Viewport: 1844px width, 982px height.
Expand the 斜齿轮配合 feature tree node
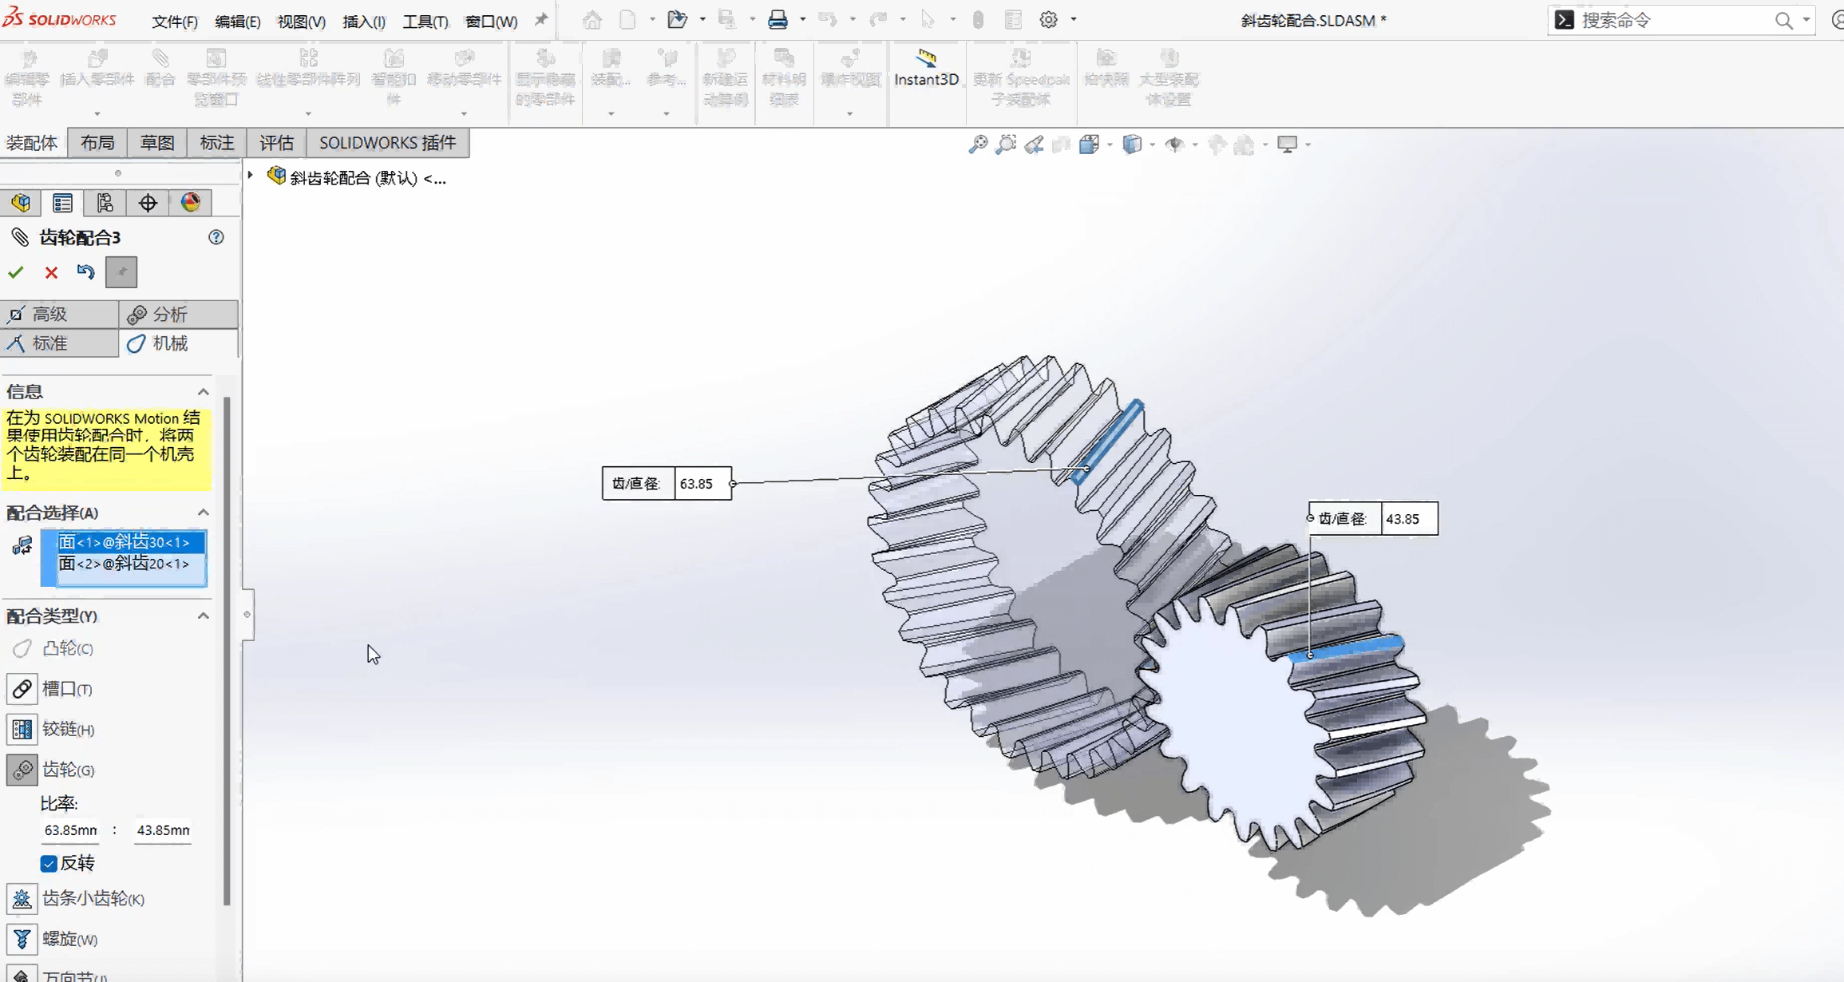tap(251, 176)
